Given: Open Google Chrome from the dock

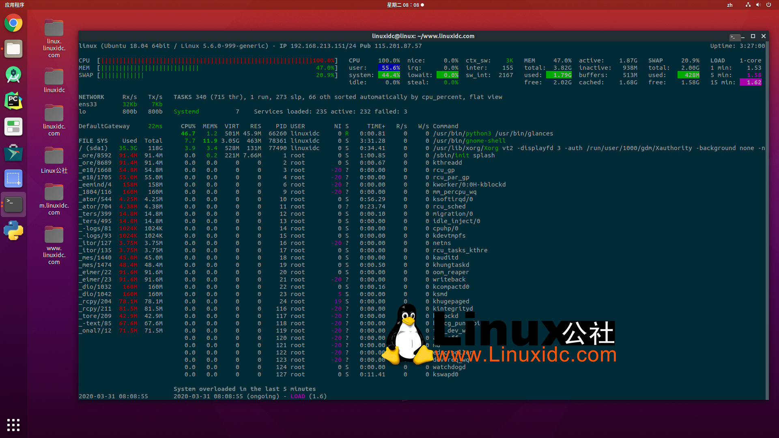Looking at the screenshot, I should (x=13, y=23).
